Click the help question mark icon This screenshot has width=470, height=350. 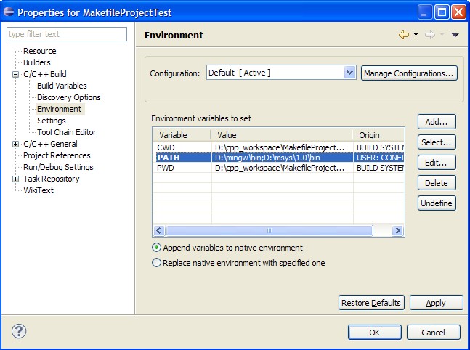coord(19,331)
